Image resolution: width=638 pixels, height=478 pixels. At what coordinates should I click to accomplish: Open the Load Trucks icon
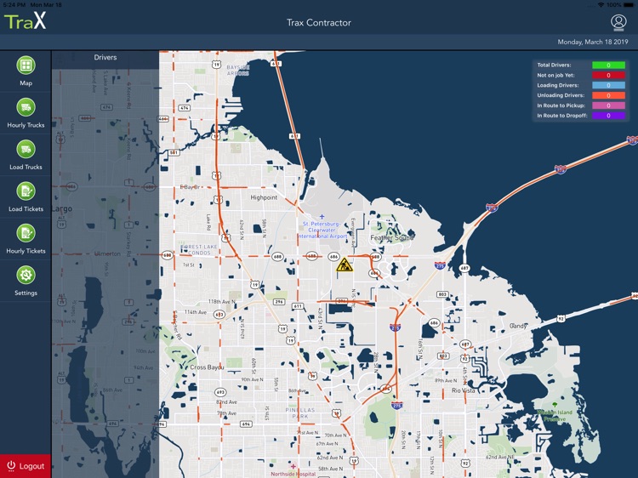pyautogui.click(x=26, y=149)
